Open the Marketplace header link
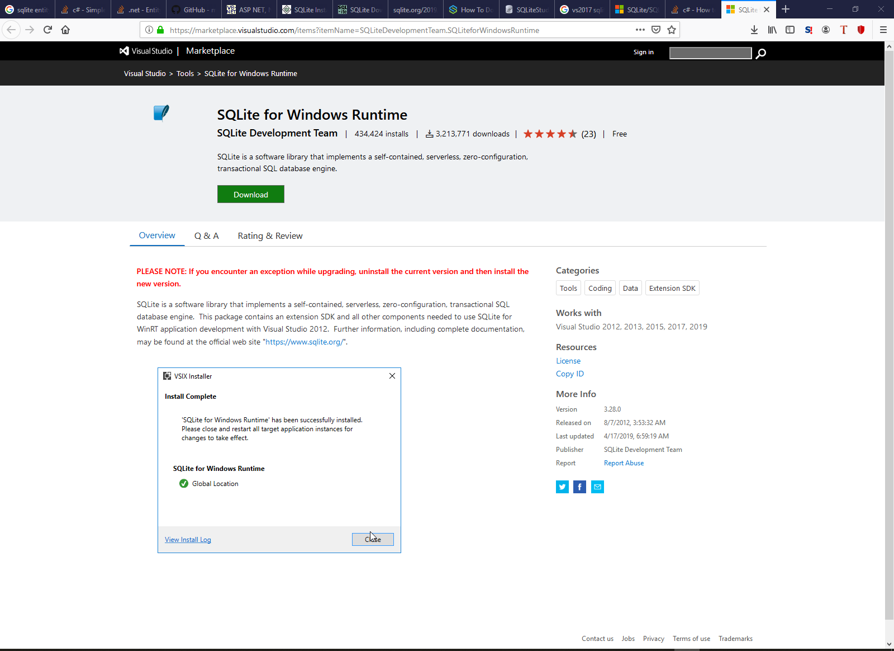The image size is (894, 651). tap(210, 51)
